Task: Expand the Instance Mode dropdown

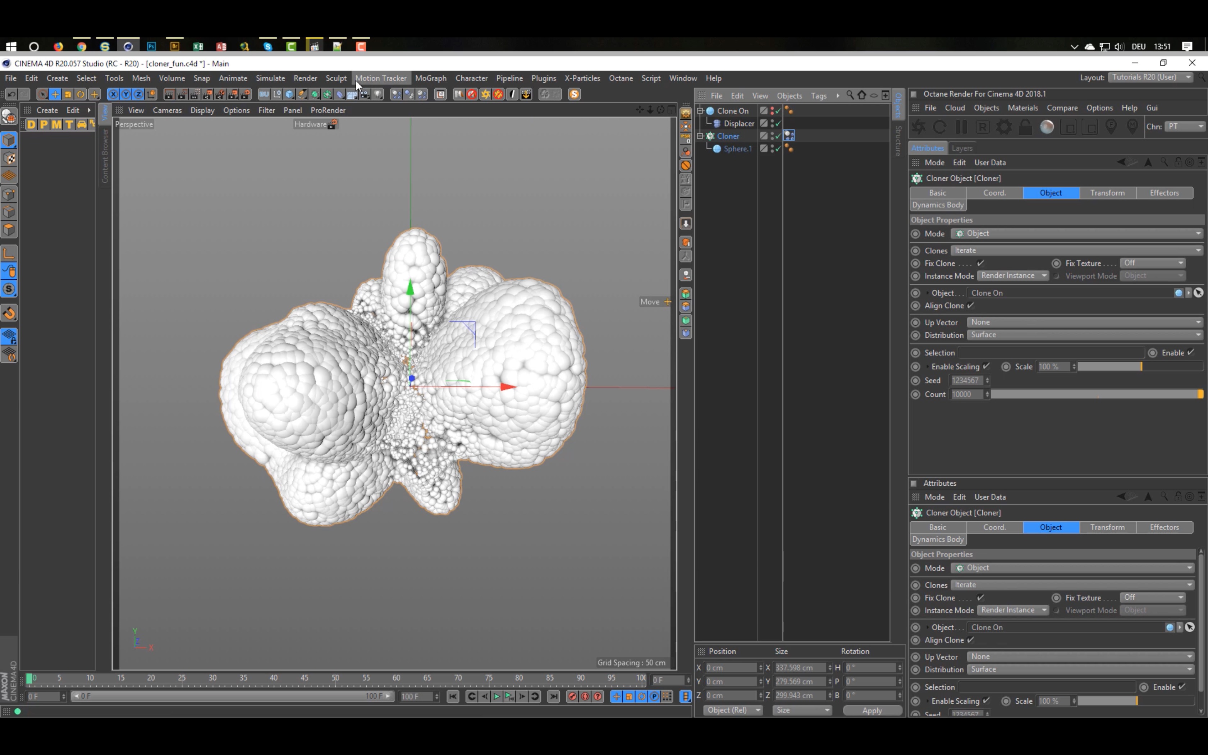Action: (x=1044, y=276)
